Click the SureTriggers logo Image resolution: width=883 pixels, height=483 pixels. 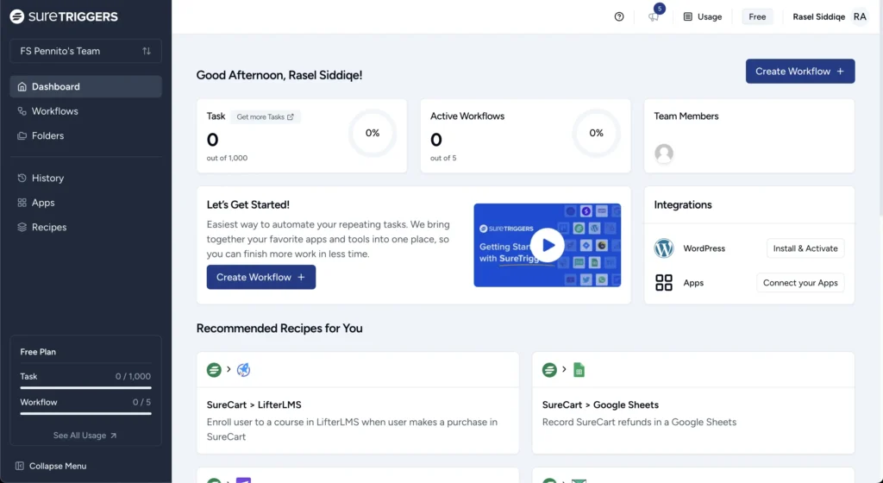[64, 16]
